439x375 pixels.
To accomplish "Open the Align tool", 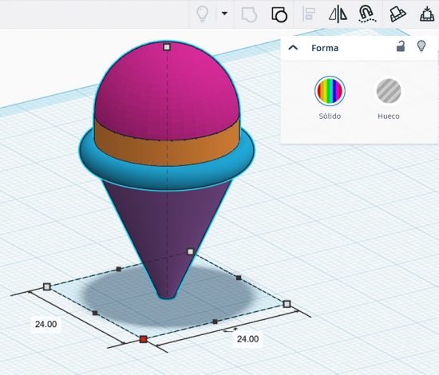I will pos(309,14).
